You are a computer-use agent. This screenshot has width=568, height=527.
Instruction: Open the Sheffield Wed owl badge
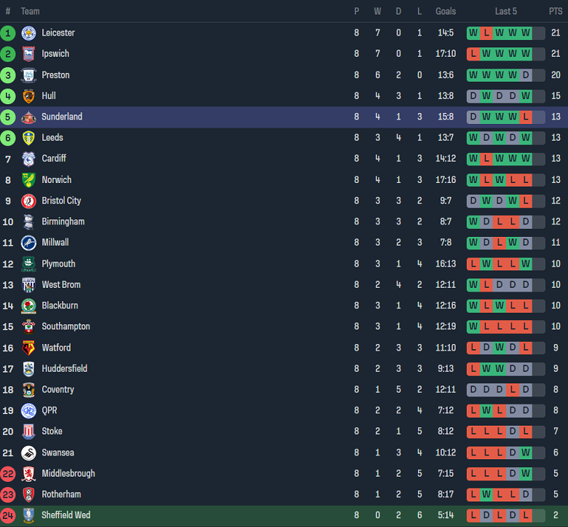[28, 515]
